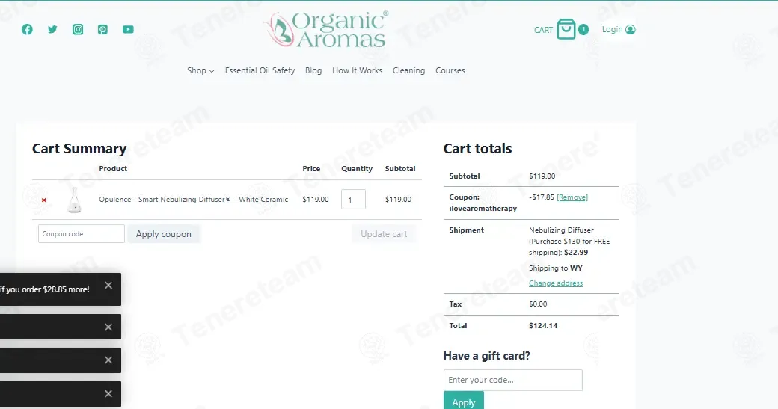This screenshot has width=778, height=409.
Task: Click Apply coupon button
Action: tap(164, 234)
